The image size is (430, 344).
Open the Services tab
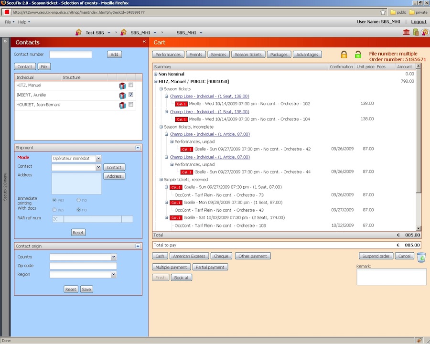(x=218, y=54)
